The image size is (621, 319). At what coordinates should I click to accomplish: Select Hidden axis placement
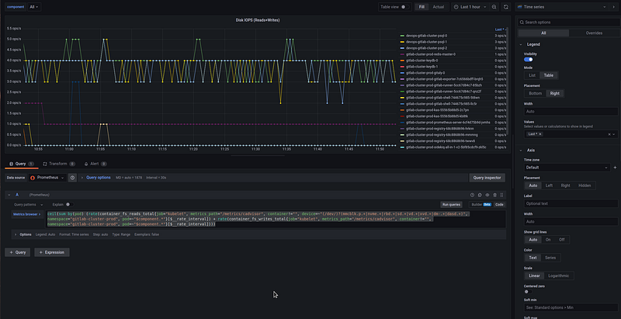click(x=585, y=186)
